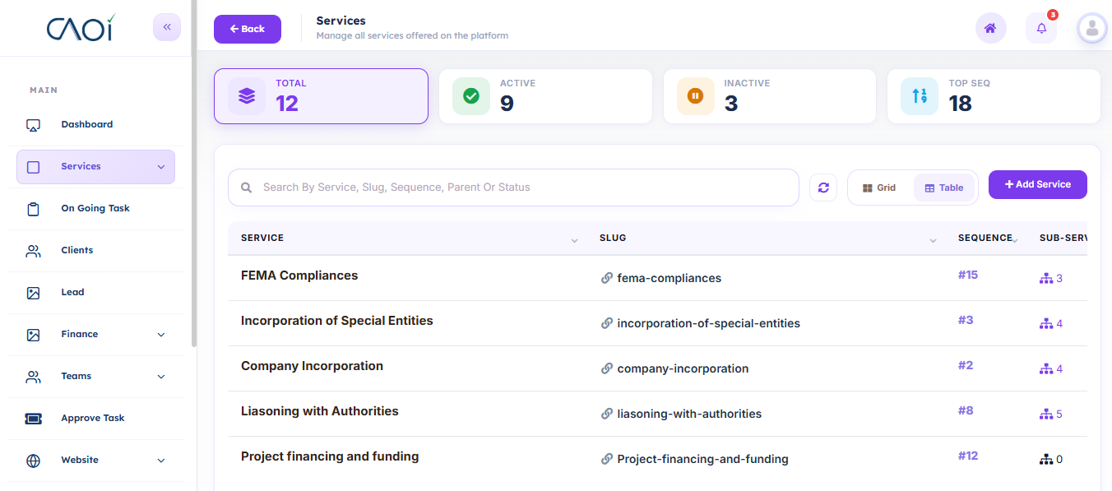Image resolution: width=1112 pixels, height=491 pixels.
Task: Click Project financing and funding name
Action: click(330, 456)
